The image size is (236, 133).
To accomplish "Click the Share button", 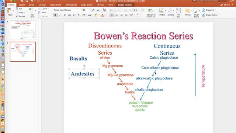I will (x=225, y=5).
